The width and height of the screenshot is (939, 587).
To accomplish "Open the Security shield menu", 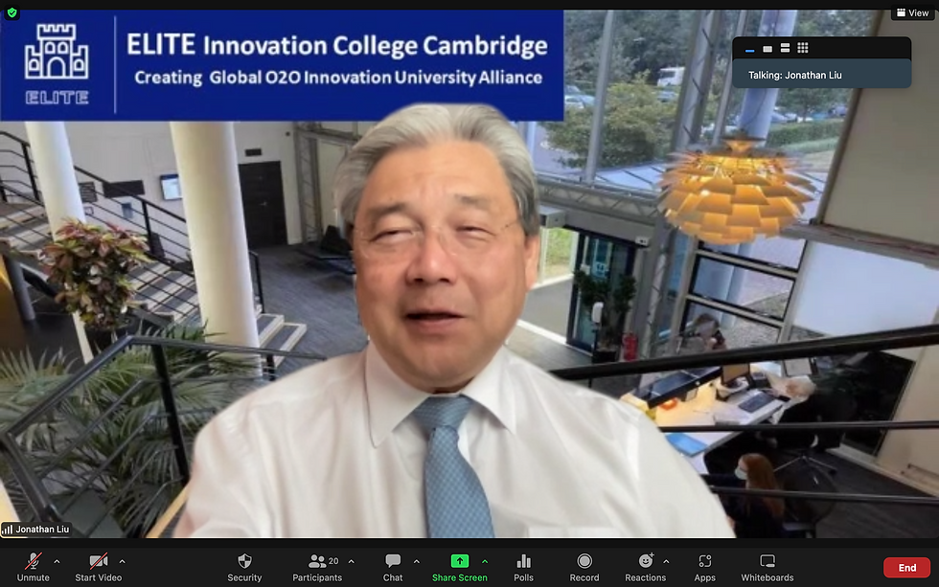I will point(244,567).
